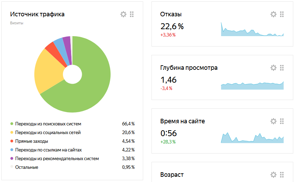Viewport: 295px width, 182px height.
Task: Click yellow legend dot for социальных сетей
Action: (12, 132)
